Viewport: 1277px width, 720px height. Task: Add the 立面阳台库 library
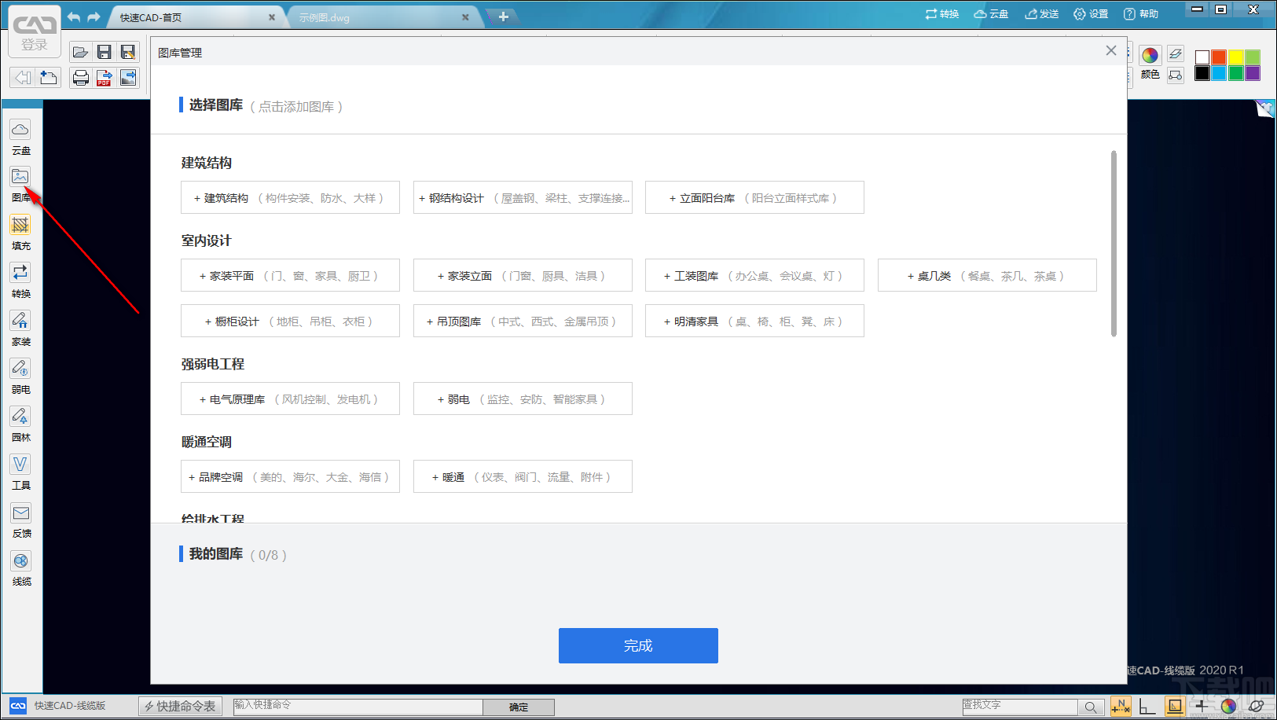point(754,197)
